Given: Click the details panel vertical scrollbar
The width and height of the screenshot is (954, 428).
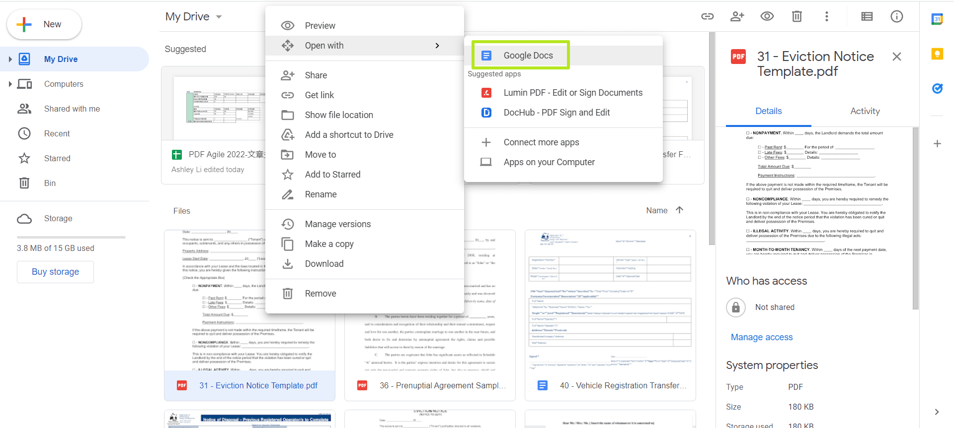Looking at the screenshot, I should pos(915,218).
